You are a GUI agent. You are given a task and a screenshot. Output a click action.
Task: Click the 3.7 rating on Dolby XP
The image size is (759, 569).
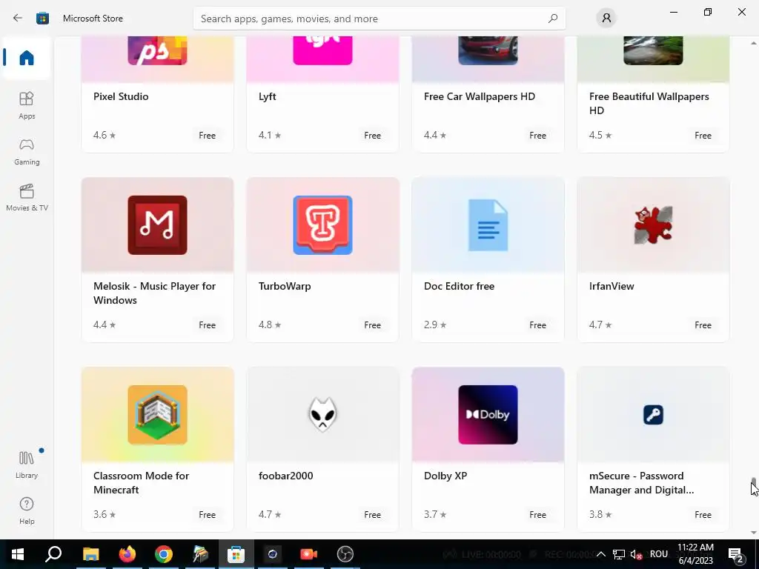(x=435, y=514)
